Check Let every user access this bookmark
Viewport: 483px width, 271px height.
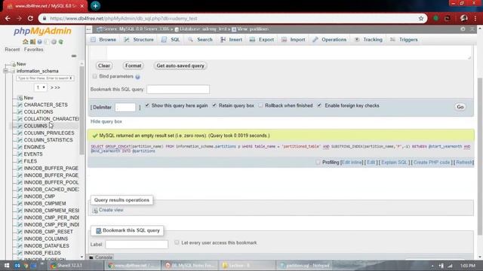point(177,242)
